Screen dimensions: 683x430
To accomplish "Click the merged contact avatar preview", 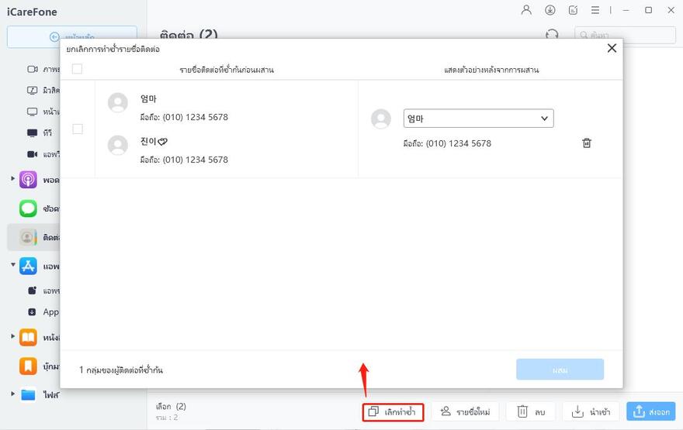I will click(381, 119).
